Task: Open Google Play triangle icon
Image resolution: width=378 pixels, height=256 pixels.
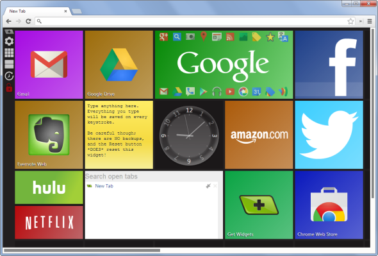Action: coord(204,92)
